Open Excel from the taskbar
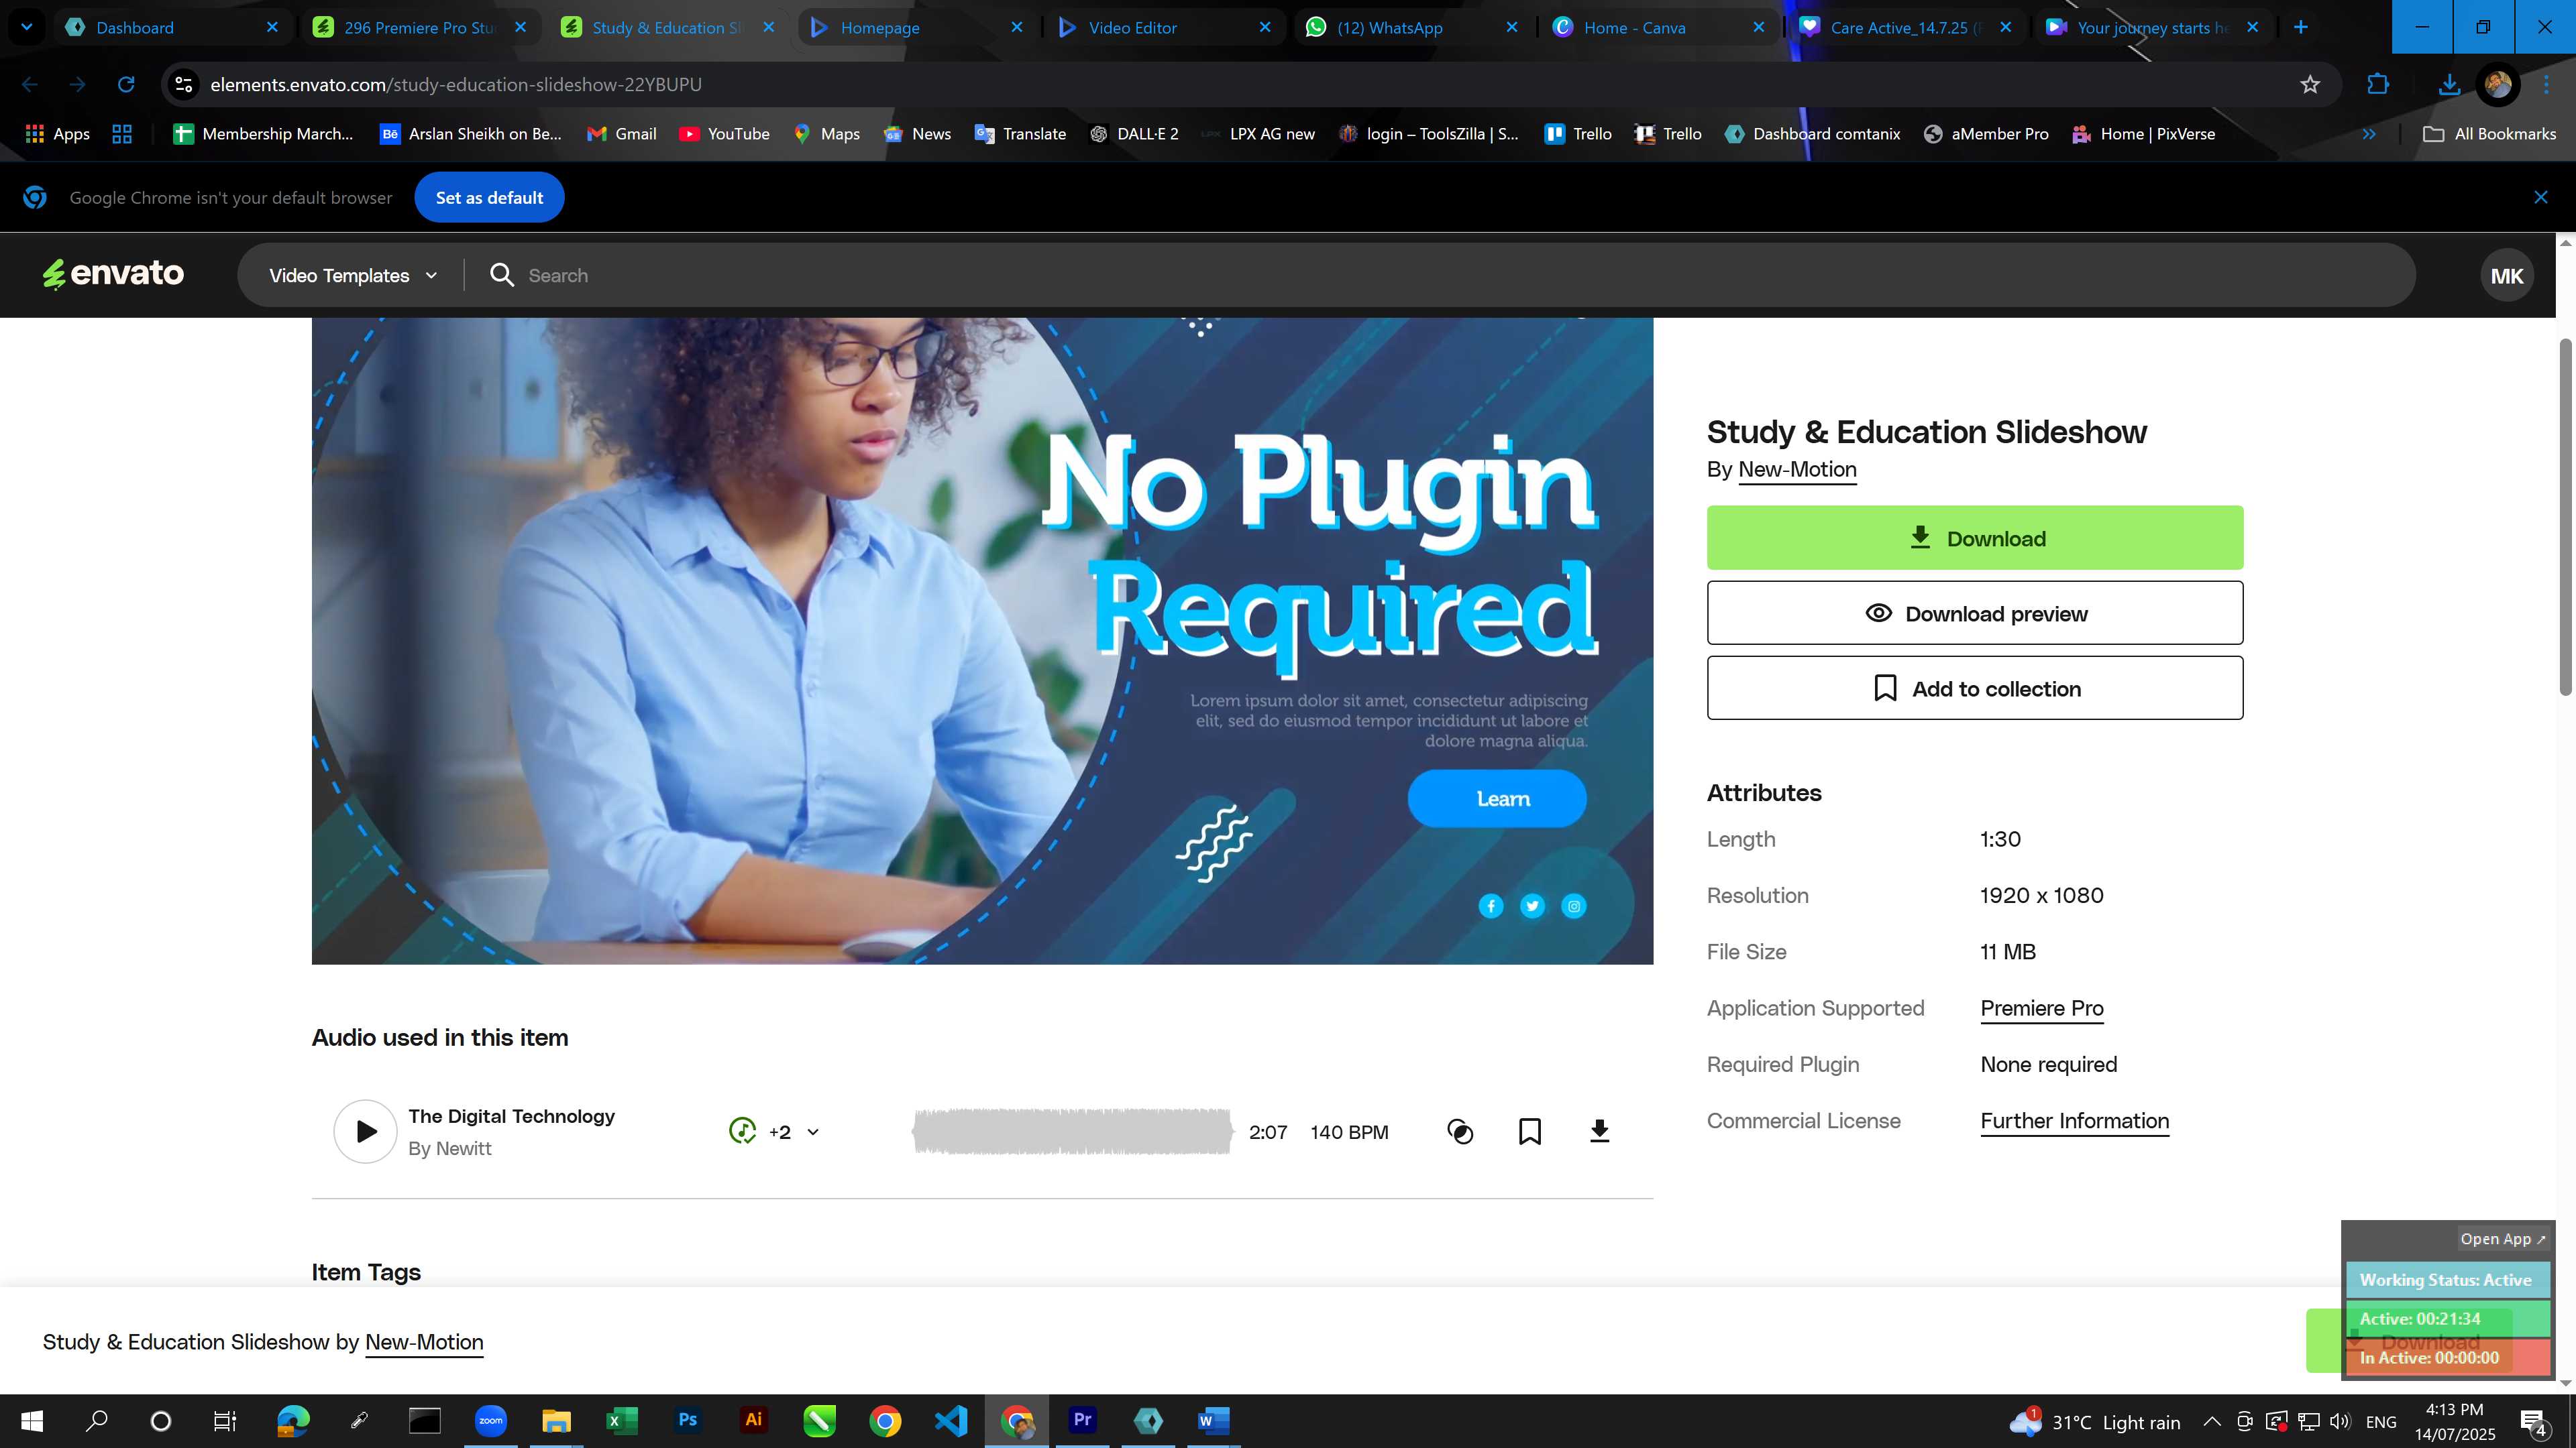 coord(621,1421)
